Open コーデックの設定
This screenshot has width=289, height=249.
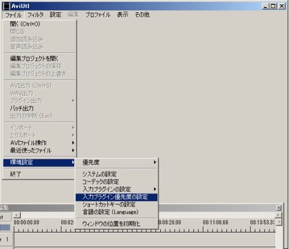(117, 182)
